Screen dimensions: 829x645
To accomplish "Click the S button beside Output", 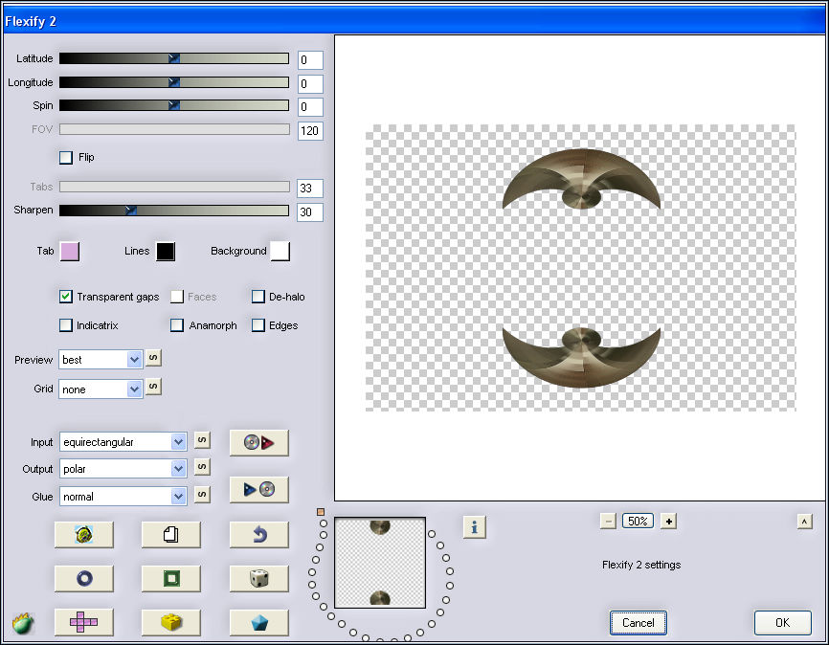I will click(x=202, y=467).
